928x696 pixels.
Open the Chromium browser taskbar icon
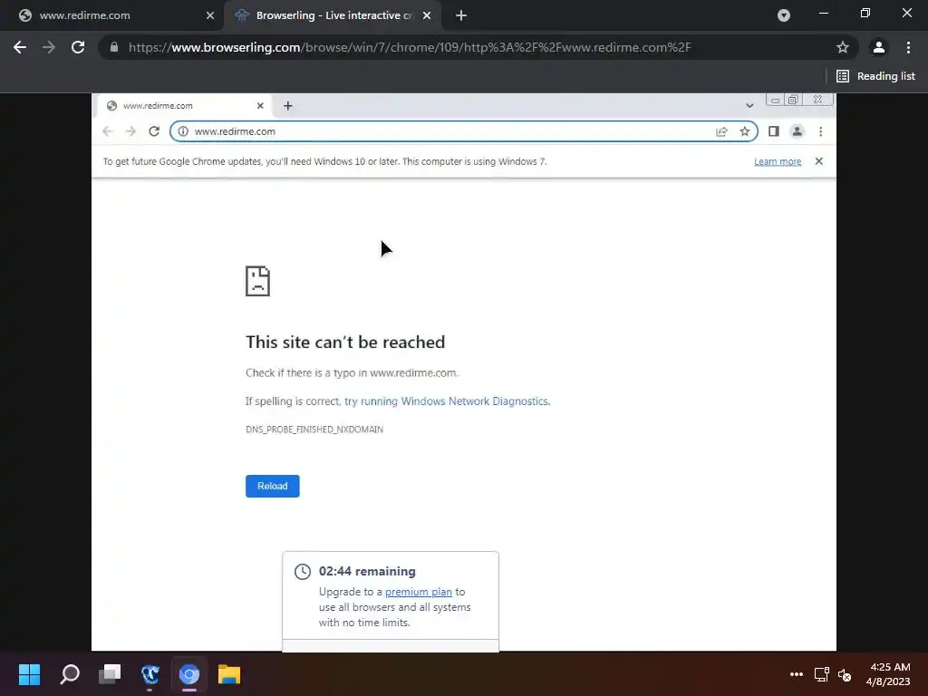189,674
